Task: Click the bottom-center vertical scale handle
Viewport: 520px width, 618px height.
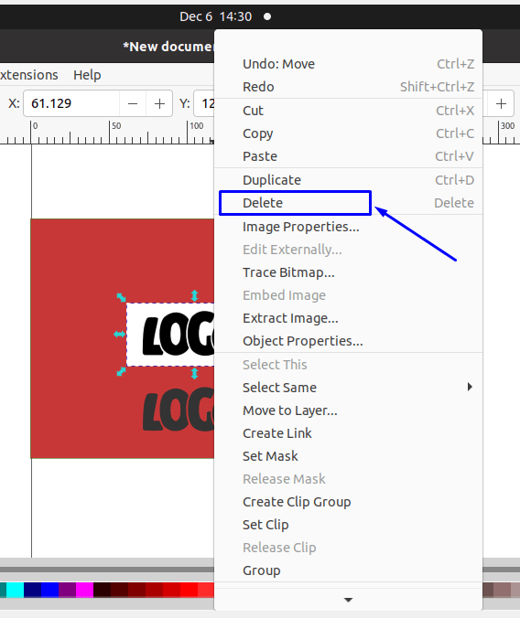Action: [194, 373]
